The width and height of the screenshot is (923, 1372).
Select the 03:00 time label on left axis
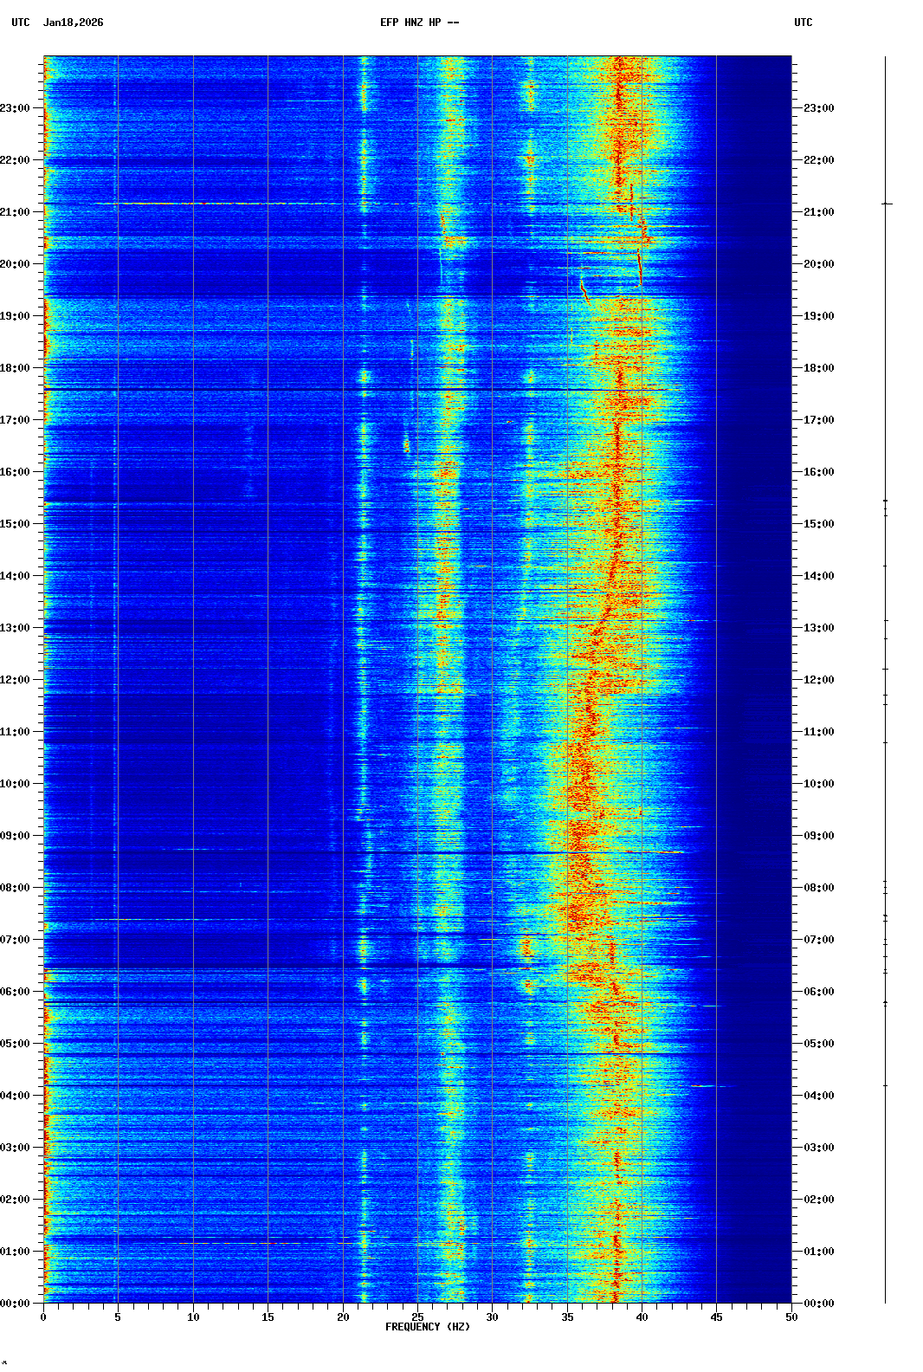tap(16, 1148)
